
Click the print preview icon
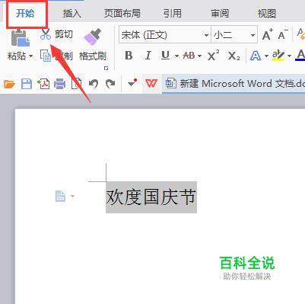tap(76, 84)
